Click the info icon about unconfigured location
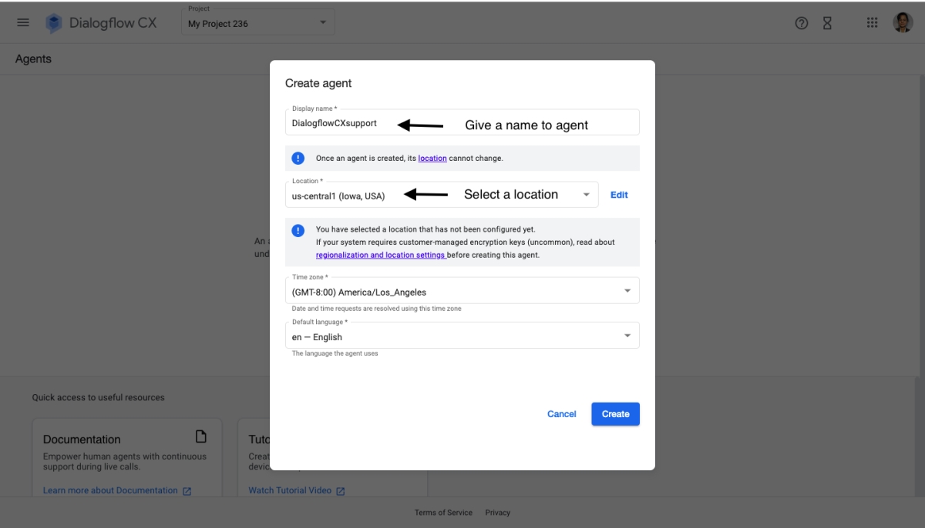 click(298, 230)
